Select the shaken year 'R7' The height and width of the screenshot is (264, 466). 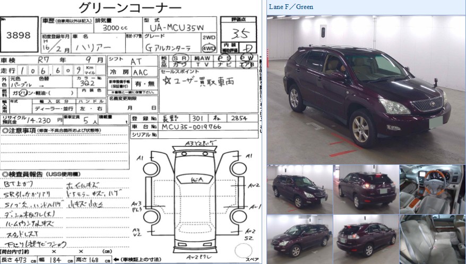pyautogui.click(x=44, y=60)
